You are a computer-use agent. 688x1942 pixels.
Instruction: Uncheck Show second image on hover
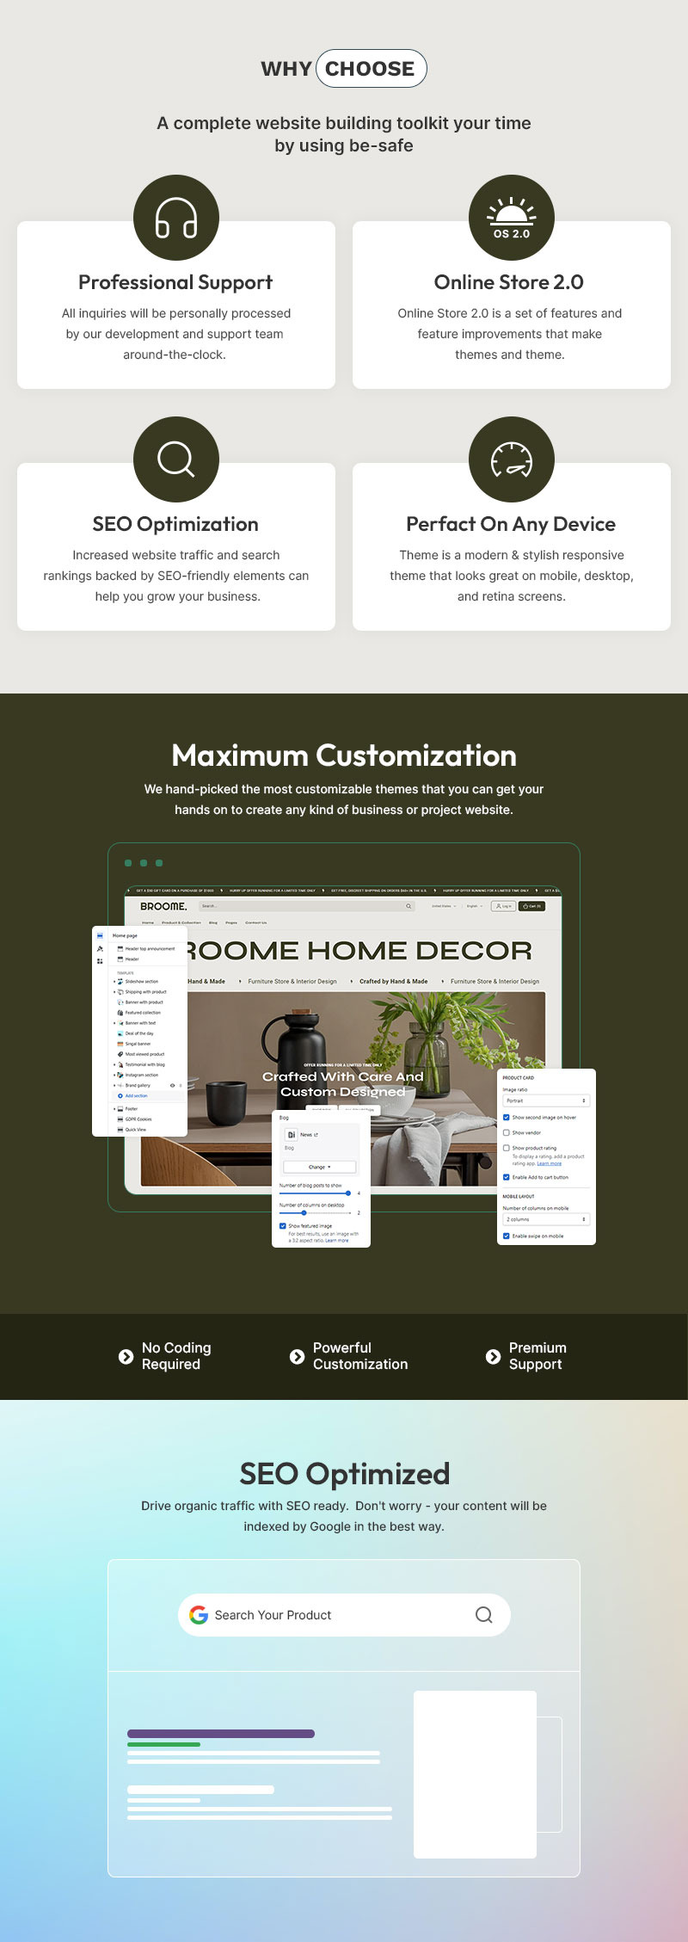507,1118
